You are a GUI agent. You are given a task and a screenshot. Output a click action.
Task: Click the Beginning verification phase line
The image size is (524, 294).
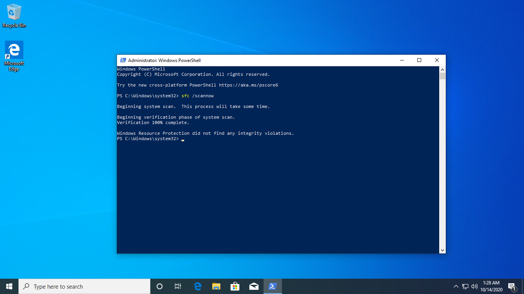pyautogui.click(x=176, y=117)
